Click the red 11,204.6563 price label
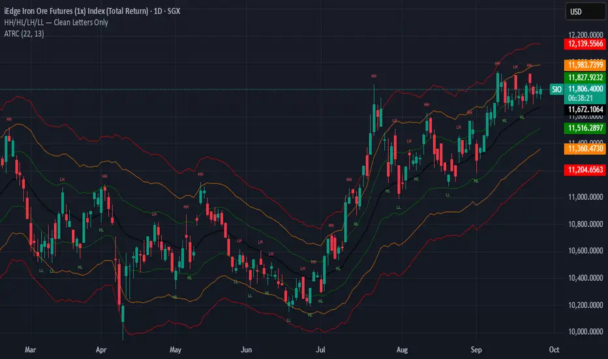 585,170
